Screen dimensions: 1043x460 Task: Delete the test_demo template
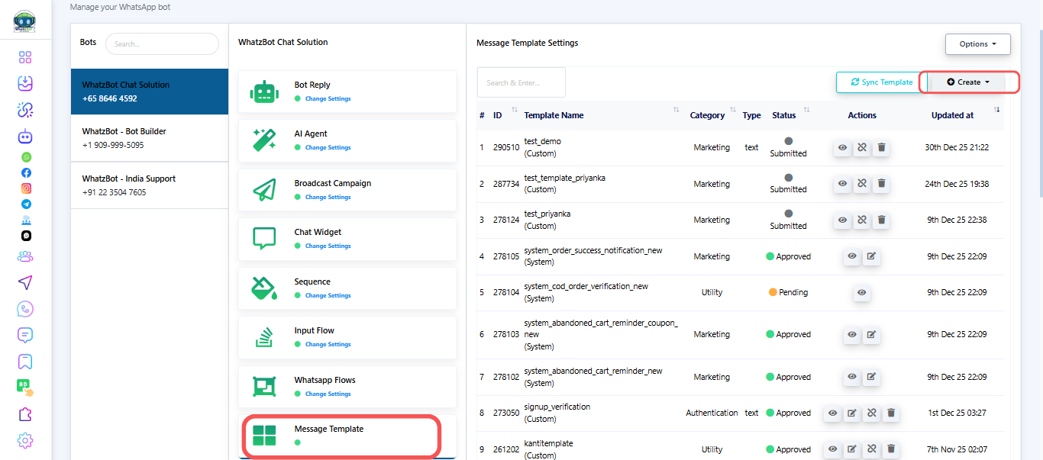(881, 147)
